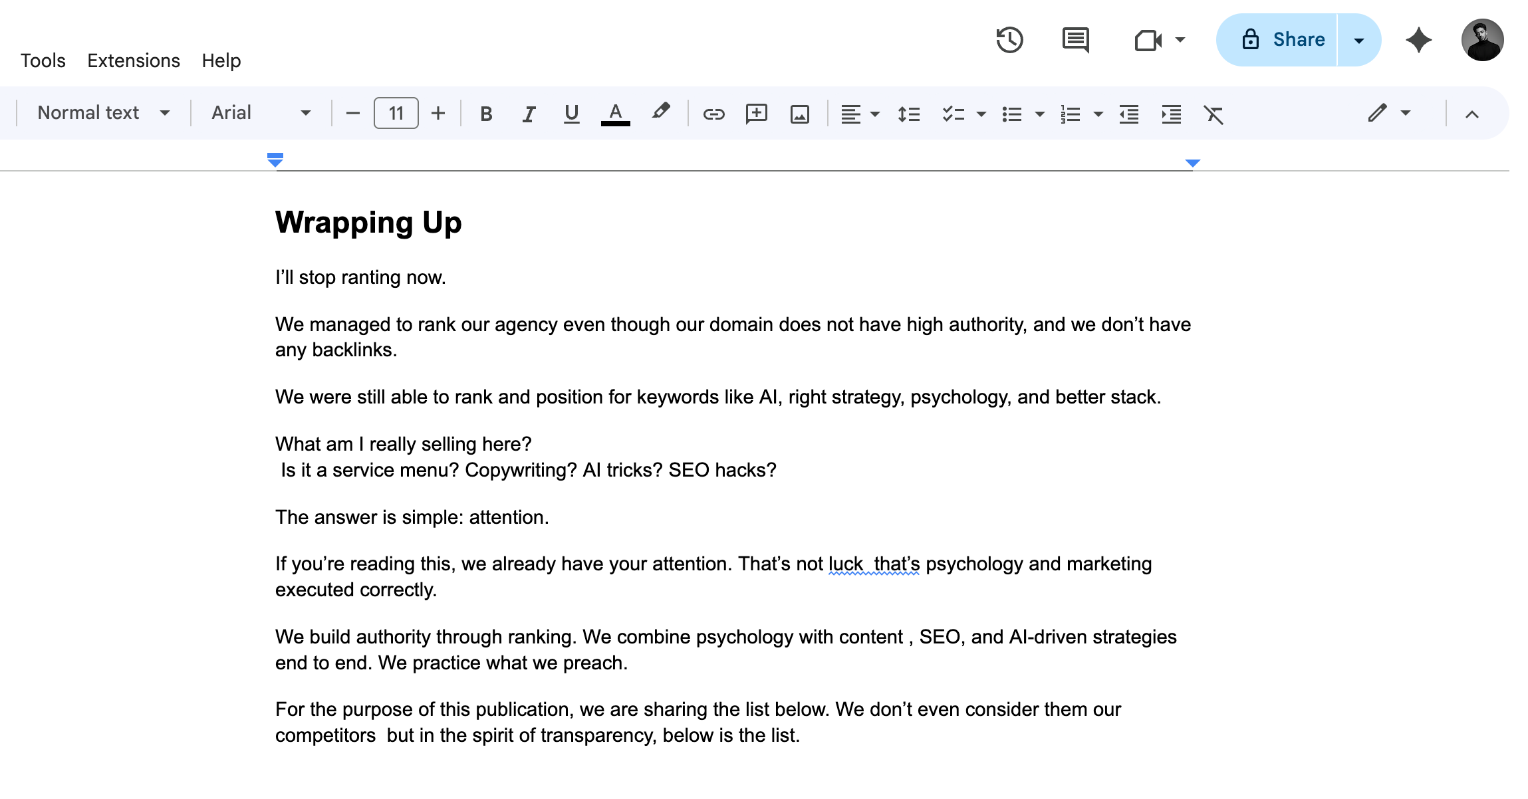Insert a link using toolbar icon

pos(713,114)
